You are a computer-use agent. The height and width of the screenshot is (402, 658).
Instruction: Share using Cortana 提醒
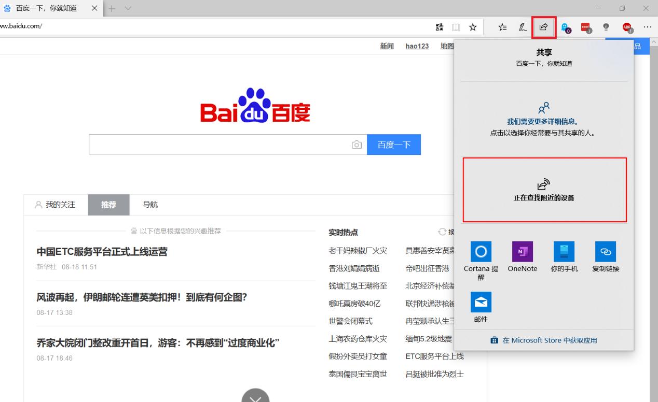coord(481,256)
